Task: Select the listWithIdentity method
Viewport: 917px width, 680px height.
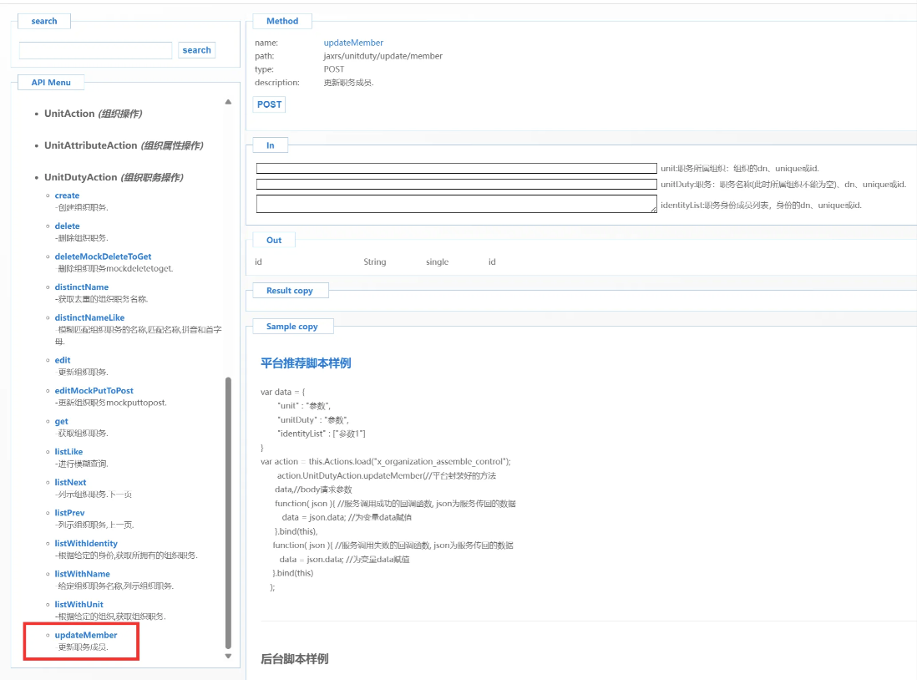Action: click(x=86, y=544)
